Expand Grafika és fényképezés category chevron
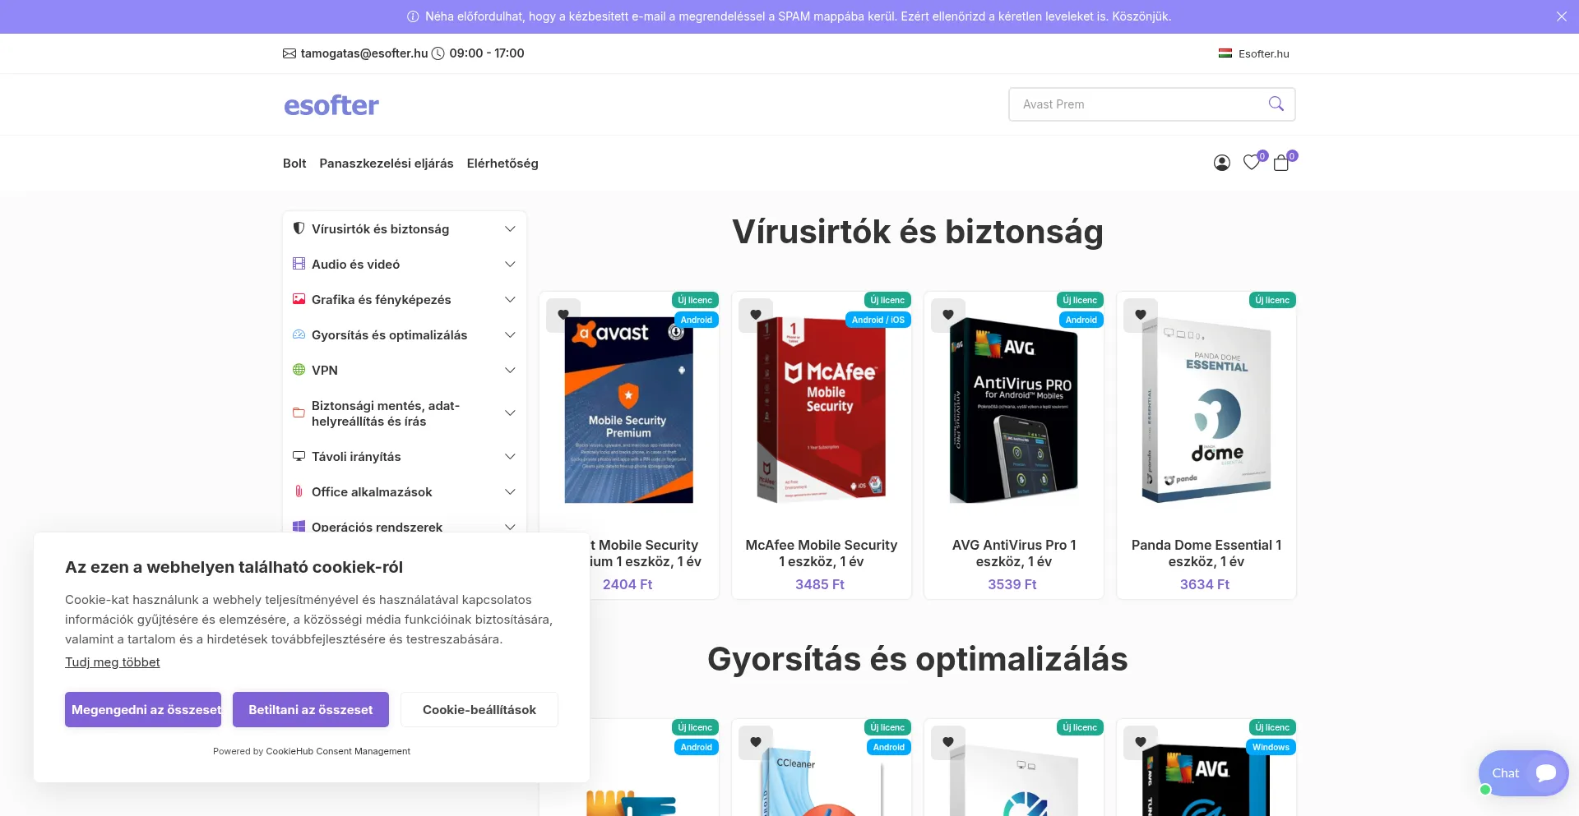The image size is (1579, 816). click(510, 300)
